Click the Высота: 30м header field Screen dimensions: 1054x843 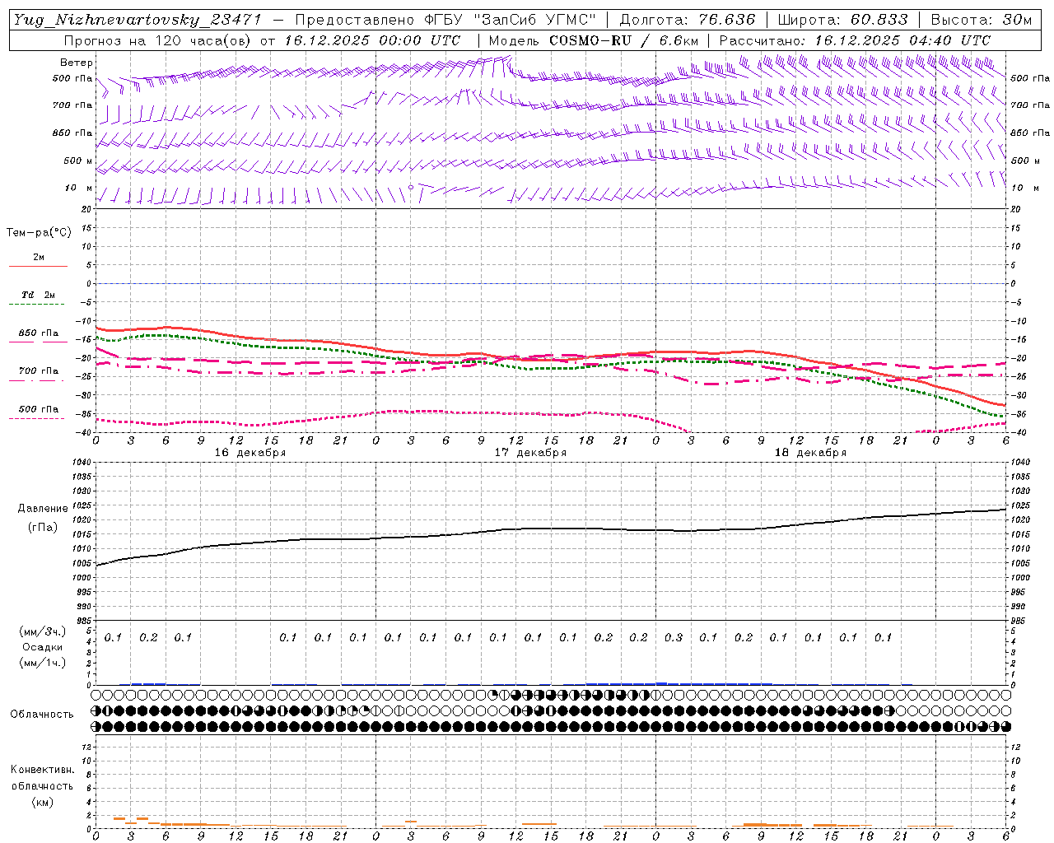click(x=981, y=21)
